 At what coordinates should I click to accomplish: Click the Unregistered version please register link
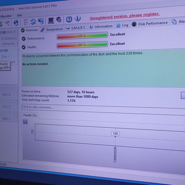click(124, 16)
